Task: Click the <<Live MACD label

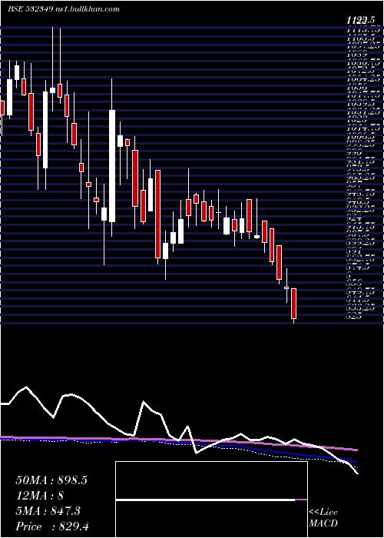Action: pos(323,518)
